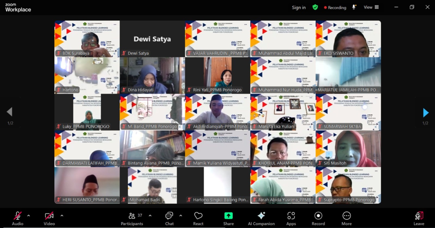Expand audio settings chevron
The height and width of the screenshot is (228, 435).
[x=29, y=216]
